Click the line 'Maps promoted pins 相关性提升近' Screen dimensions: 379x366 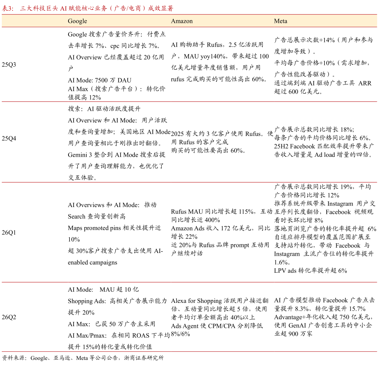(114, 228)
